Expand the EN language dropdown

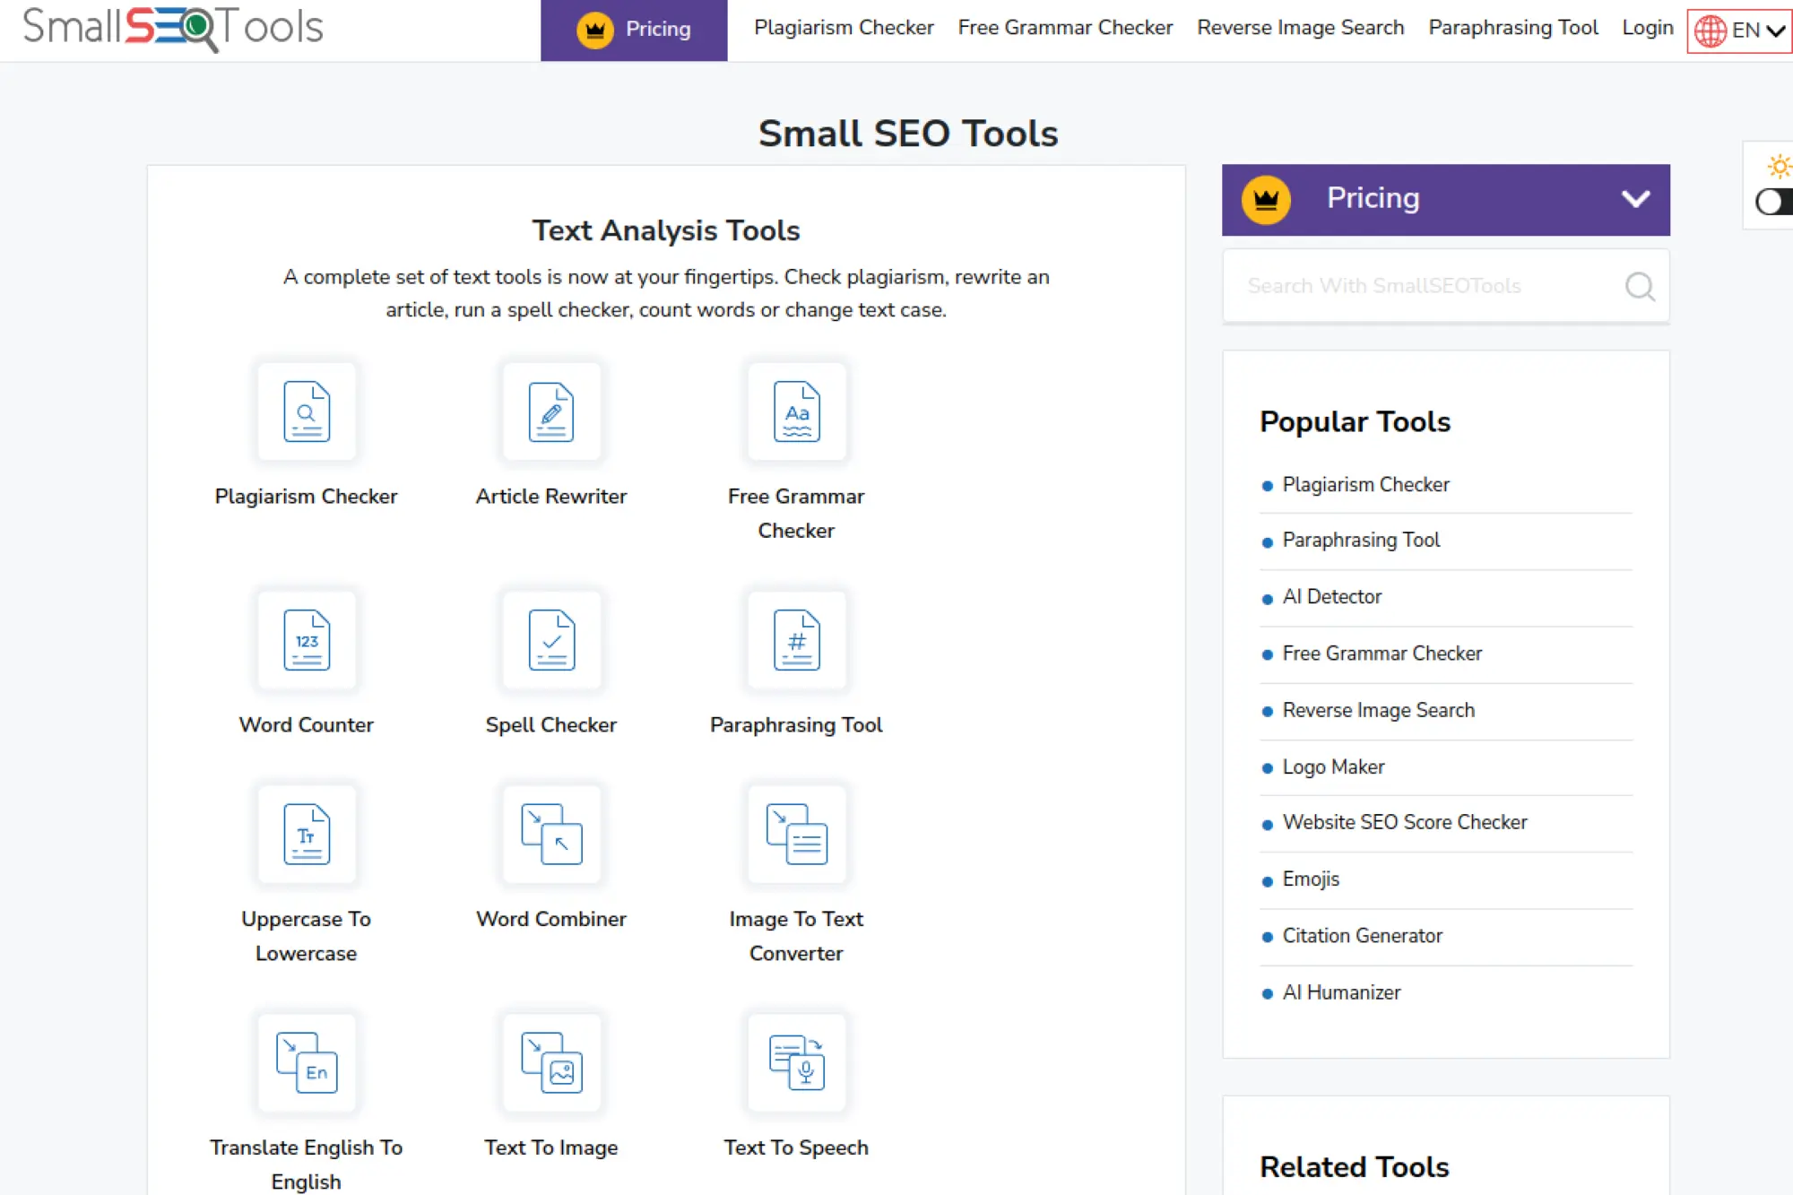[1737, 30]
